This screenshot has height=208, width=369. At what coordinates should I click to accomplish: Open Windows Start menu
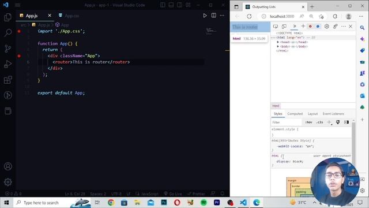pos(6,203)
